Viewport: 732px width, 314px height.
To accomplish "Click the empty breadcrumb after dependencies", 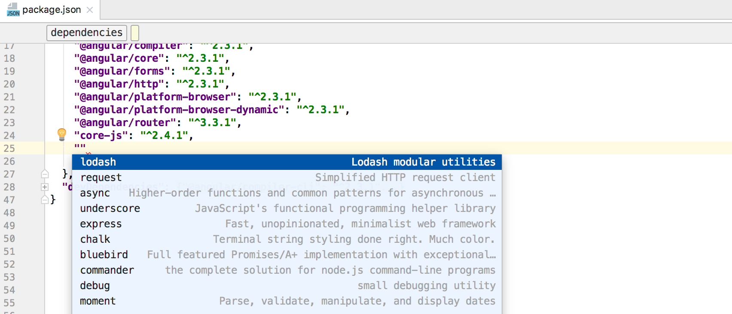I will tap(135, 33).
